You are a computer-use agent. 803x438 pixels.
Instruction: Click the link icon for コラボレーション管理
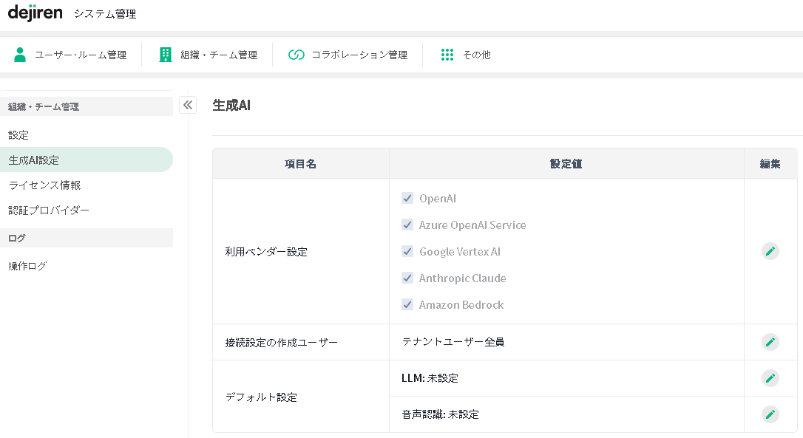coord(297,55)
